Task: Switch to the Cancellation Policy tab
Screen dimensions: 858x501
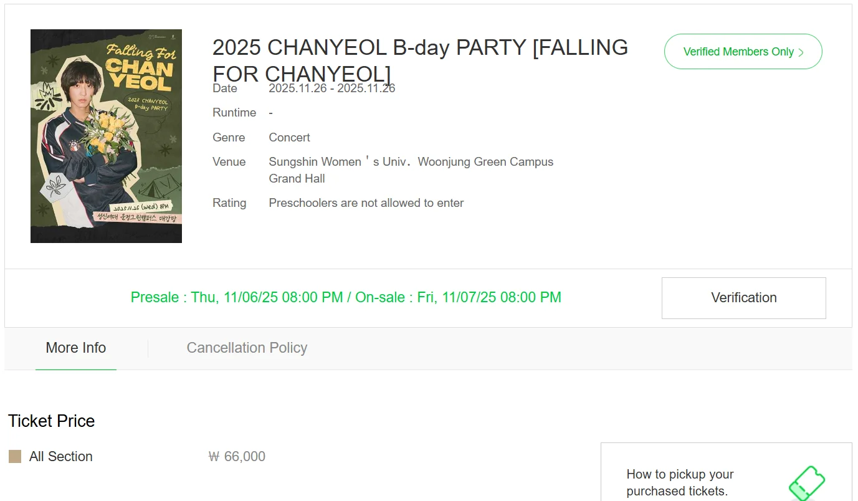Action: click(x=247, y=348)
